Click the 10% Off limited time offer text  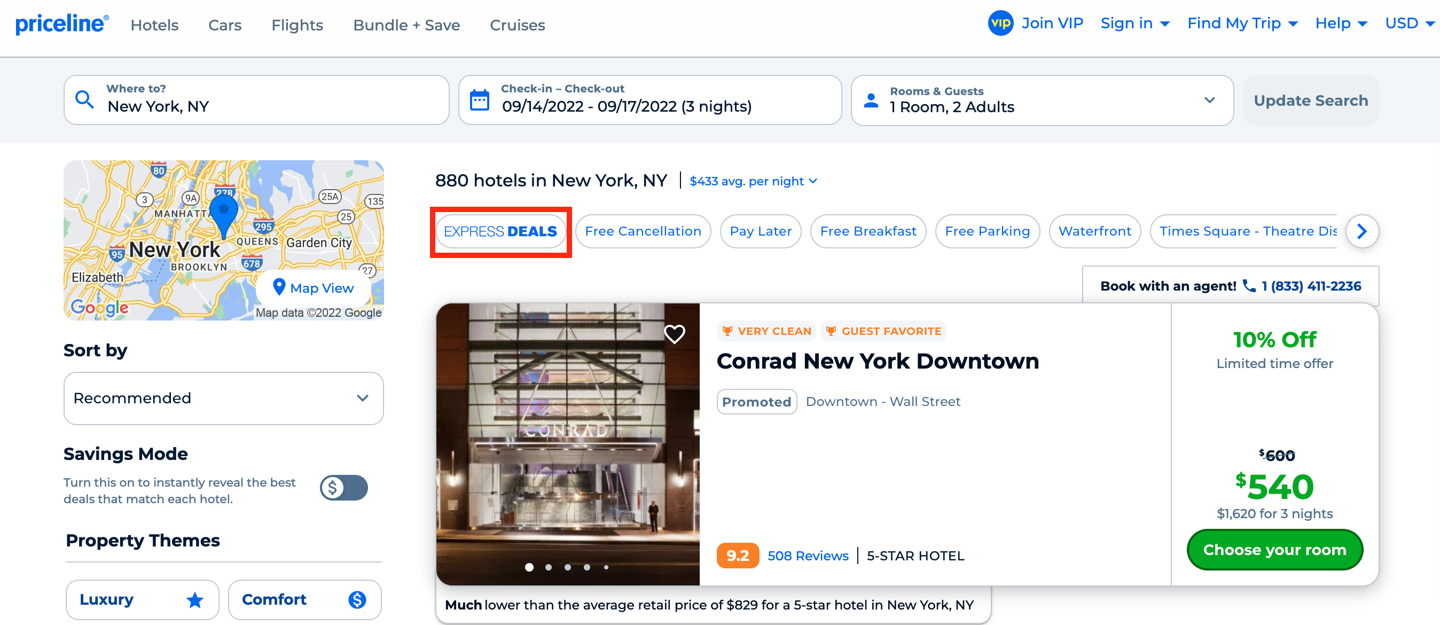(x=1274, y=349)
